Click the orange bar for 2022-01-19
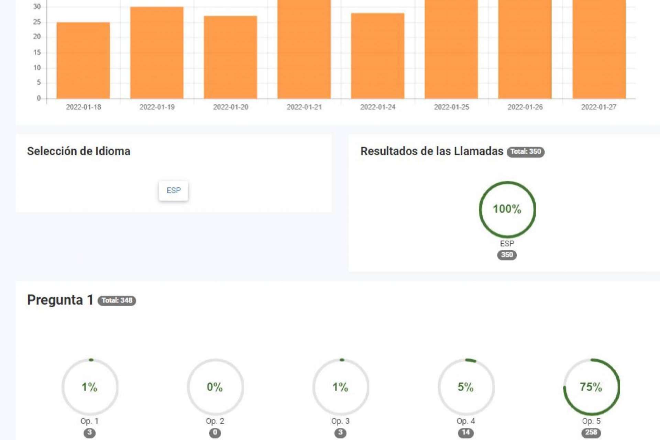The width and height of the screenshot is (660, 440). coord(157,53)
